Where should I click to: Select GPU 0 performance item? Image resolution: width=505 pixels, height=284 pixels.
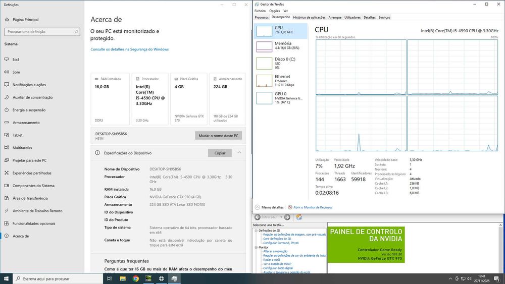[x=280, y=98]
